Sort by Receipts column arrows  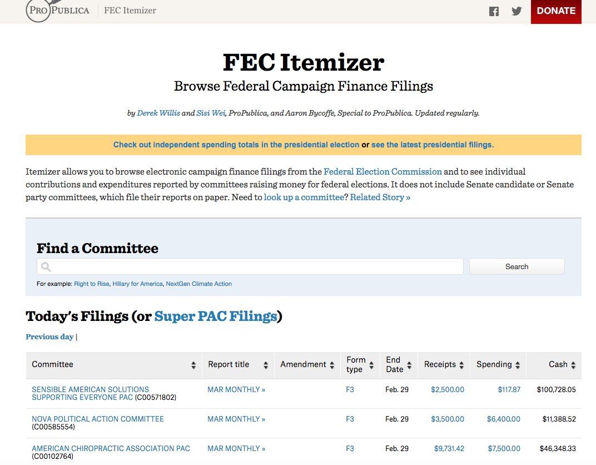click(461, 365)
